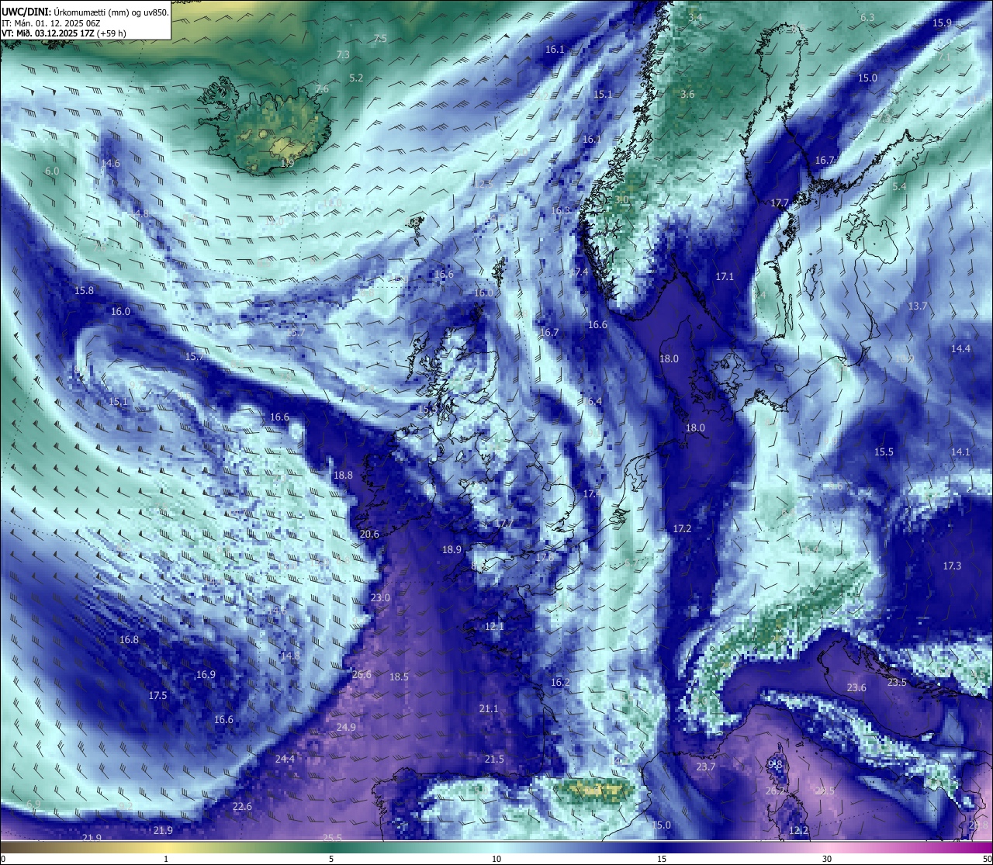This screenshot has width=993, height=865.
Task: Click the colour scale tick labelled 30
Action: (827, 859)
